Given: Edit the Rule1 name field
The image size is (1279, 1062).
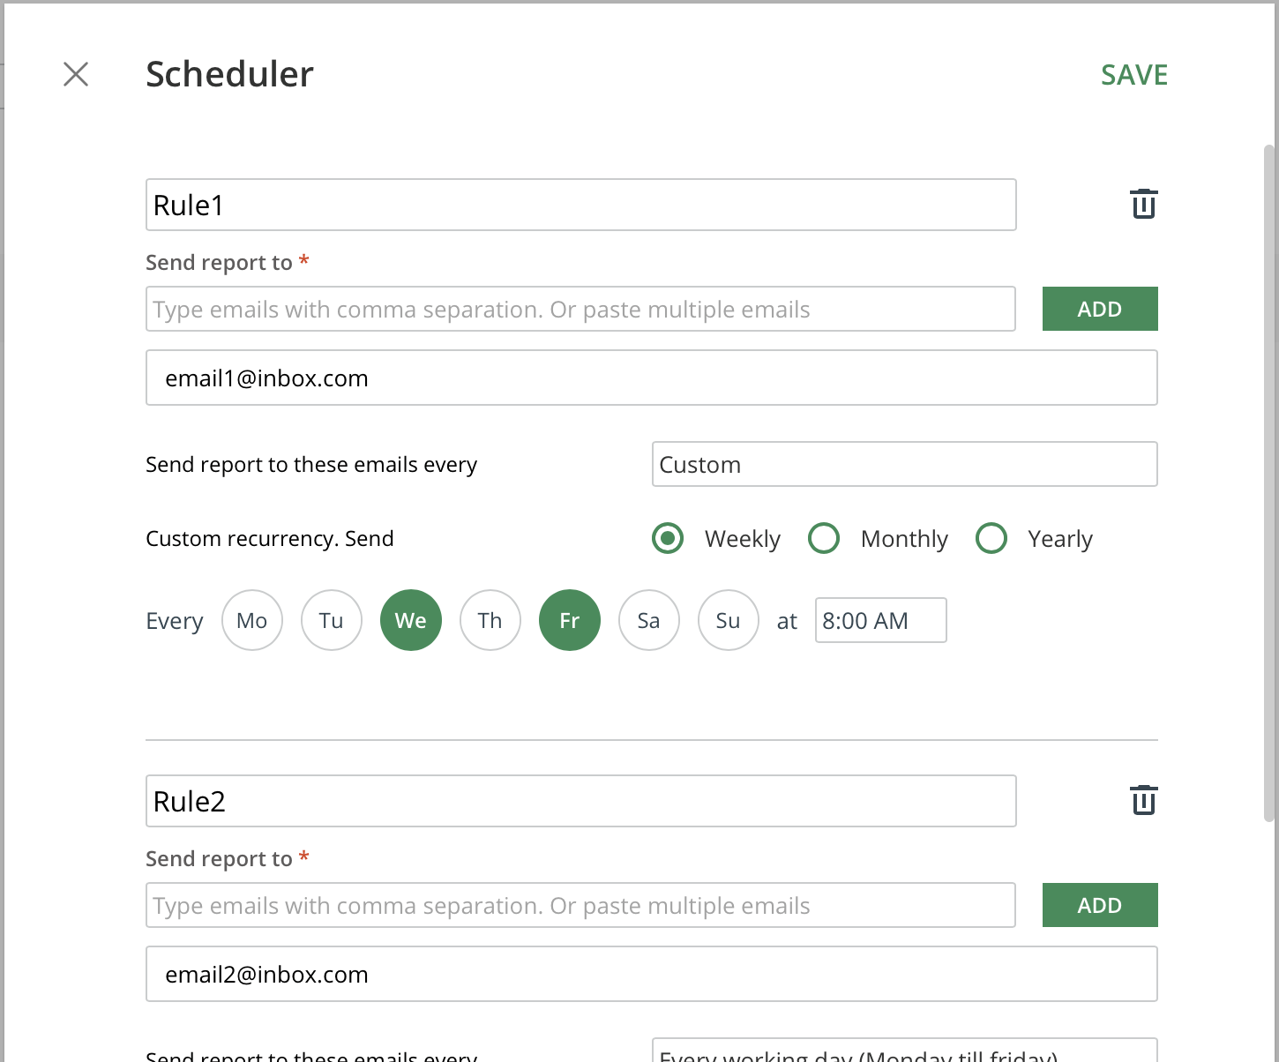Looking at the screenshot, I should point(581,205).
